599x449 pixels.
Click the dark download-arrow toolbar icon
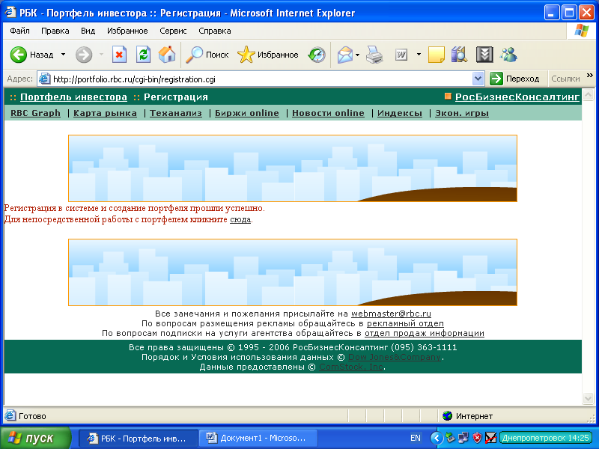pos(484,55)
